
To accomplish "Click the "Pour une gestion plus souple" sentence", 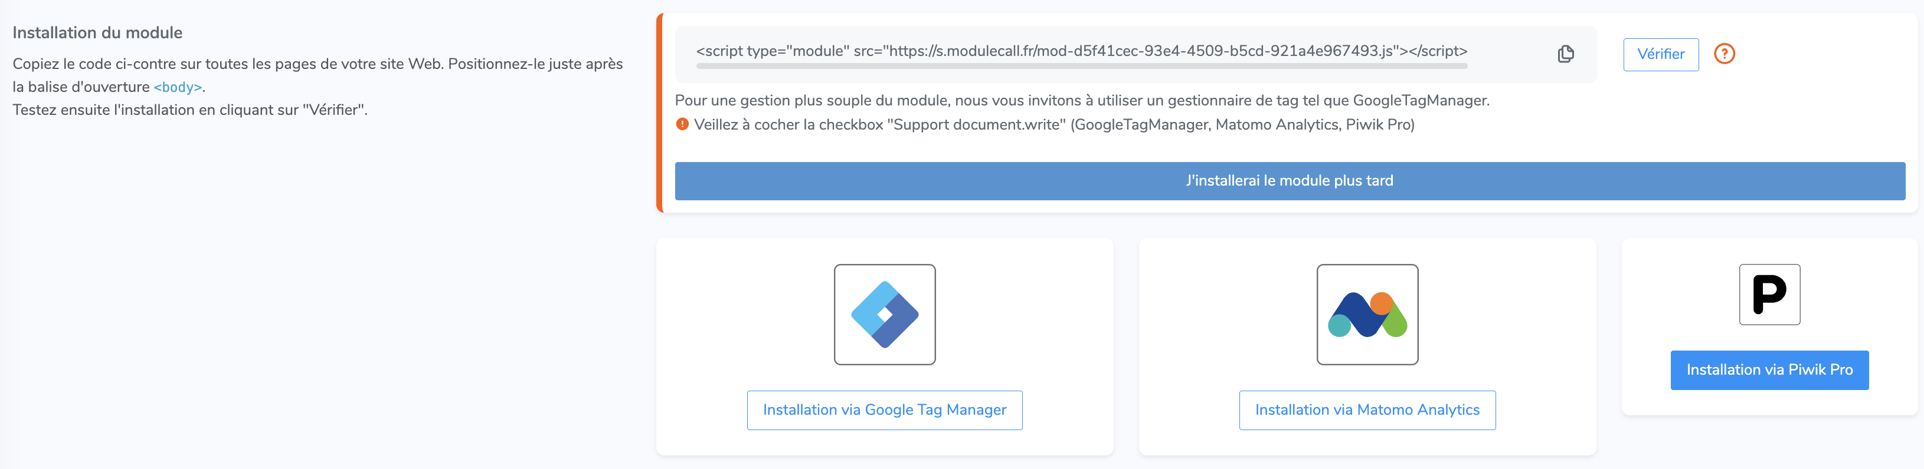I will click(1081, 101).
